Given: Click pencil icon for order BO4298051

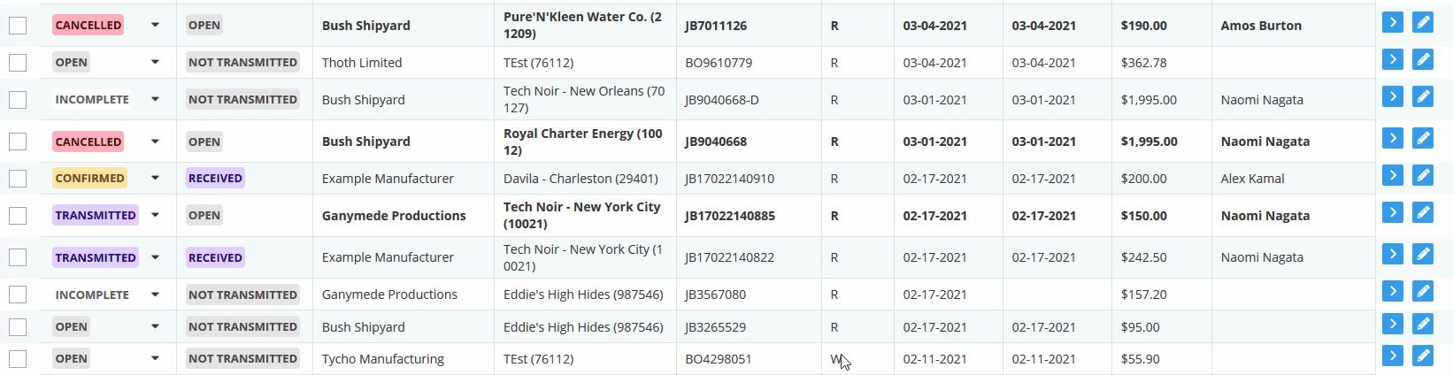Looking at the screenshot, I should [x=1423, y=356].
